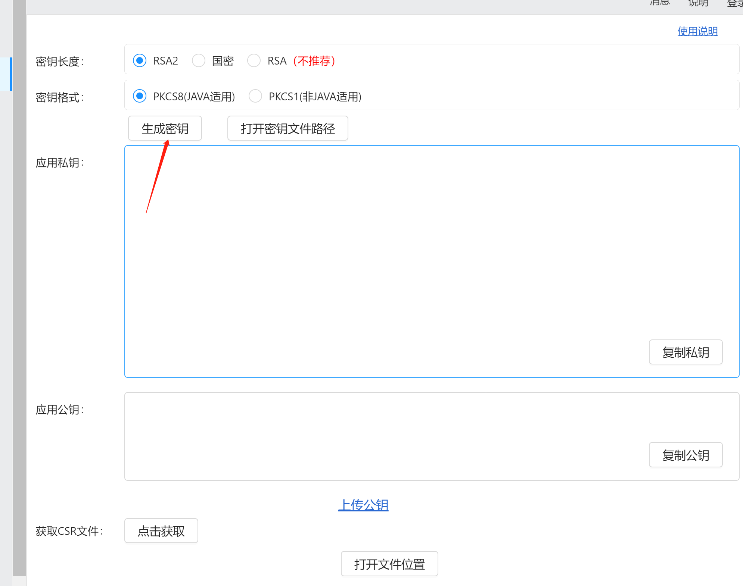Open the 消息 menu item

[x=659, y=3]
